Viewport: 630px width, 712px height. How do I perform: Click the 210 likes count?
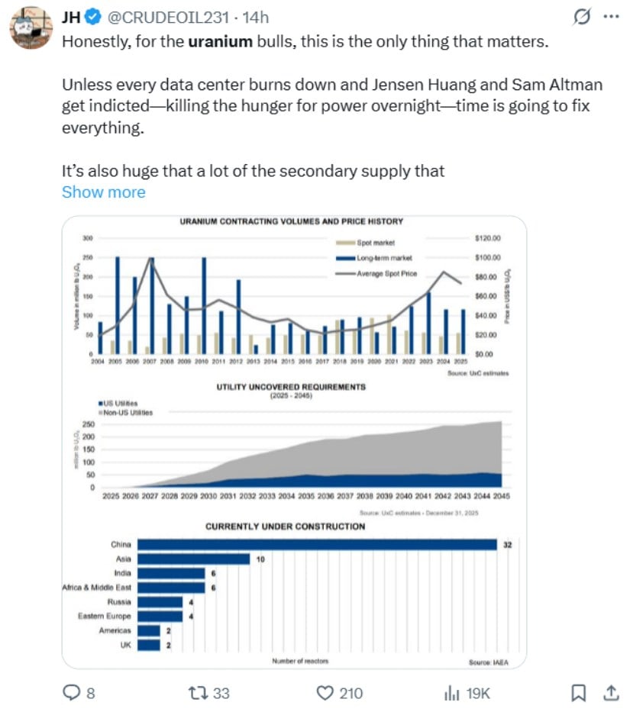pos(351,693)
